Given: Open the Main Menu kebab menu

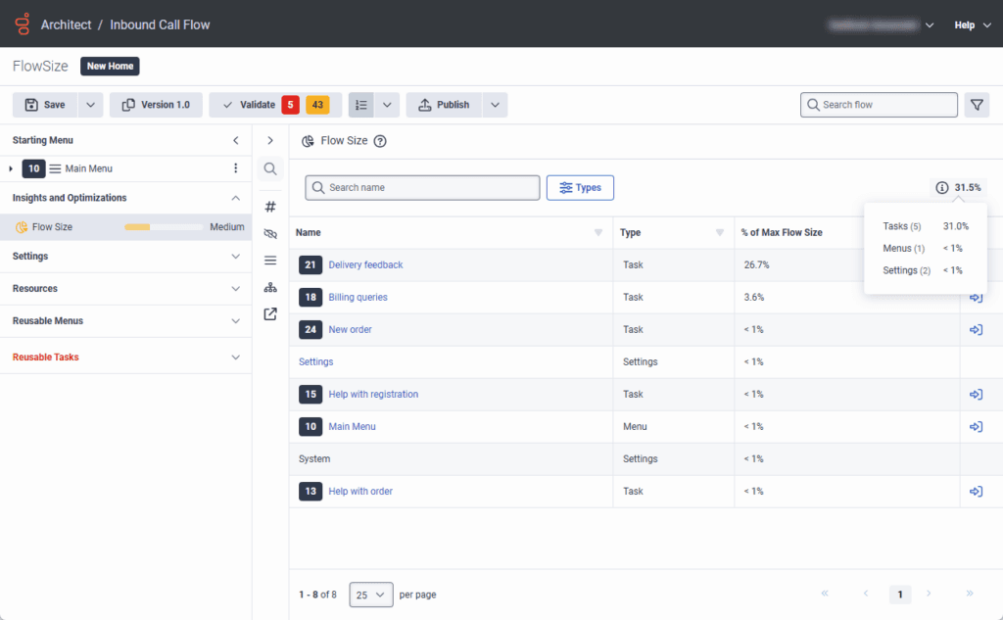Looking at the screenshot, I should pyautogui.click(x=238, y=168).
